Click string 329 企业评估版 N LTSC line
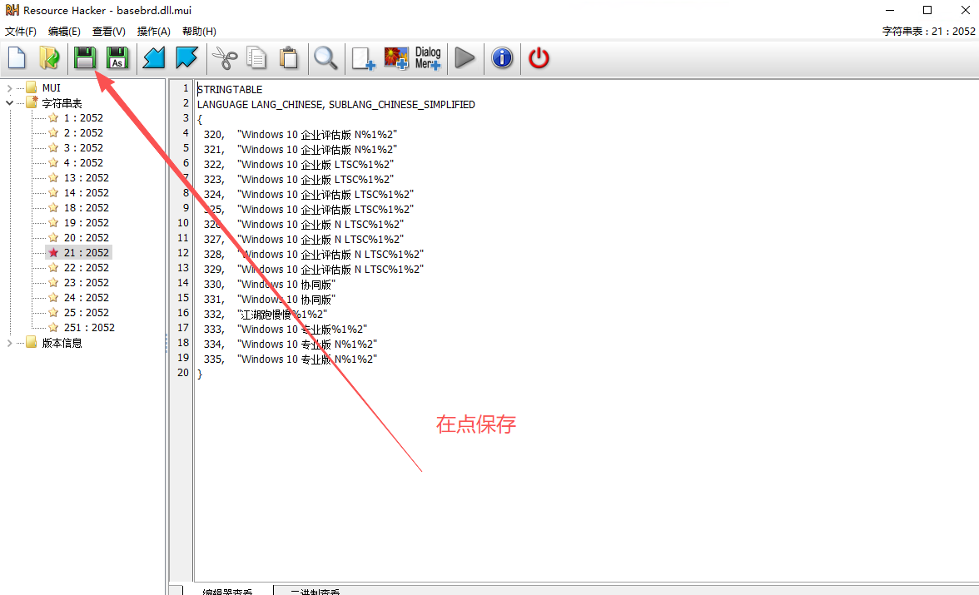The height and width of the screenshot is (595, 979). point(313,269)
